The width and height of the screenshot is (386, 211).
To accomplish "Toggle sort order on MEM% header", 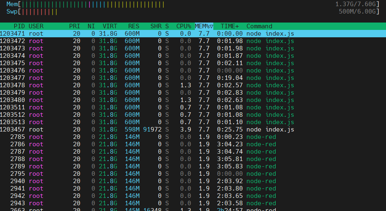I will pyautogui.click(x=204, y=26).
